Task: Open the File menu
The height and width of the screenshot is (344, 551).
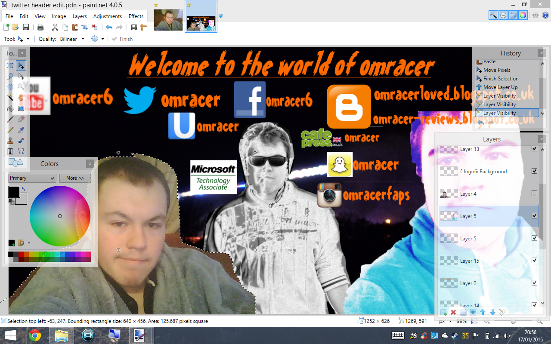Action: click(9, 16)
